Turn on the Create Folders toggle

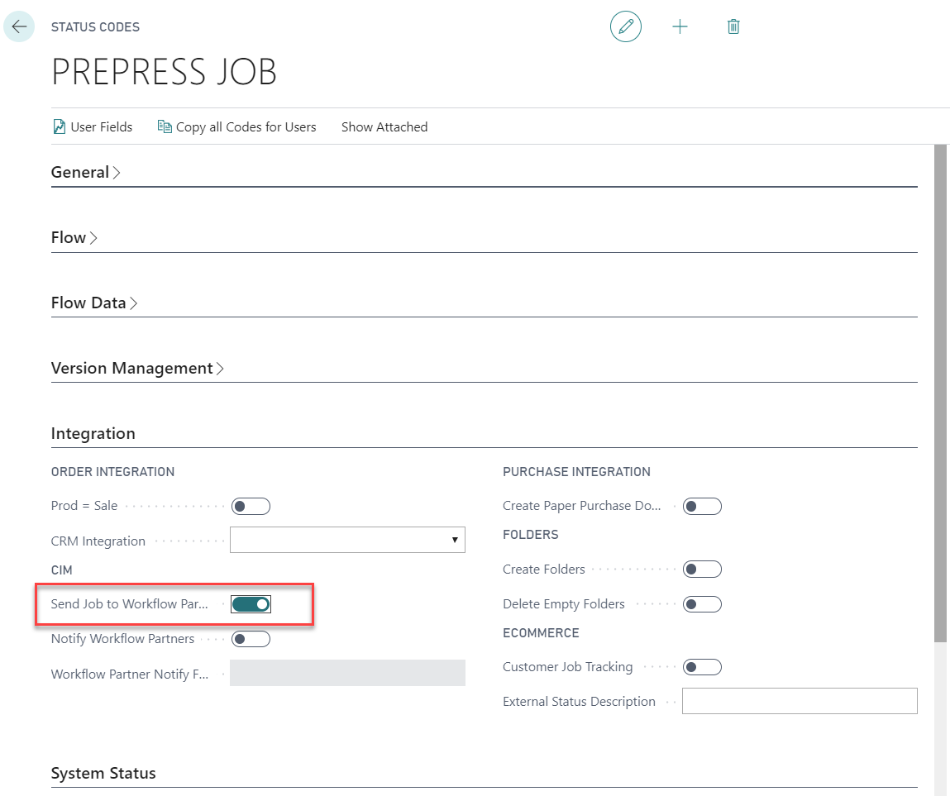point(702,570)
